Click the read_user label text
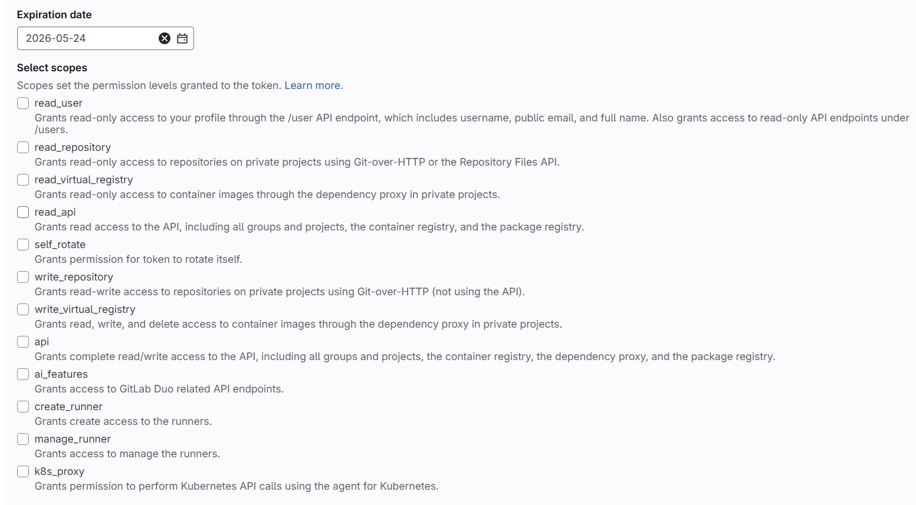The height and width of the screenshot is (505, 916). 58,103
